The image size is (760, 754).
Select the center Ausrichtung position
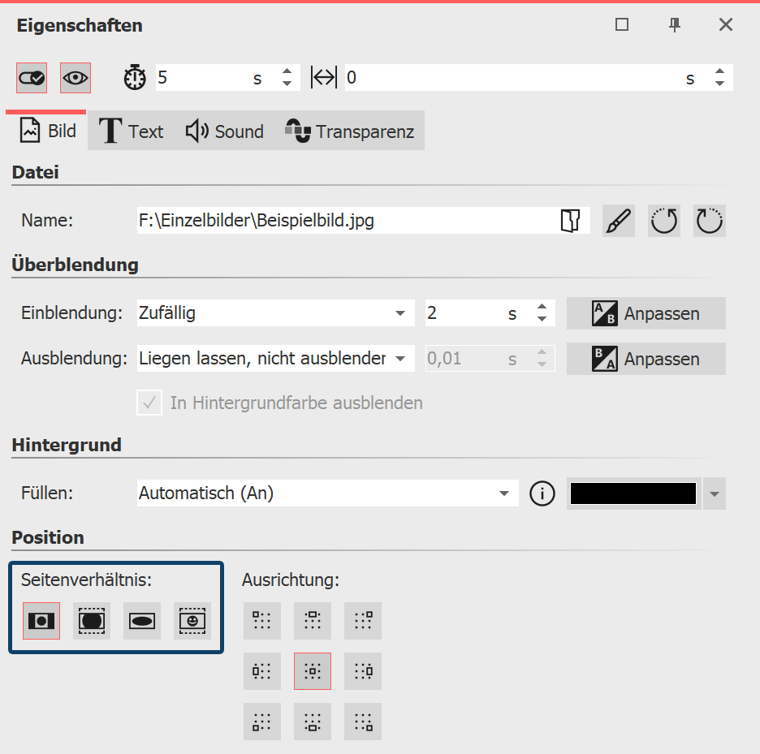pos(312,671)
